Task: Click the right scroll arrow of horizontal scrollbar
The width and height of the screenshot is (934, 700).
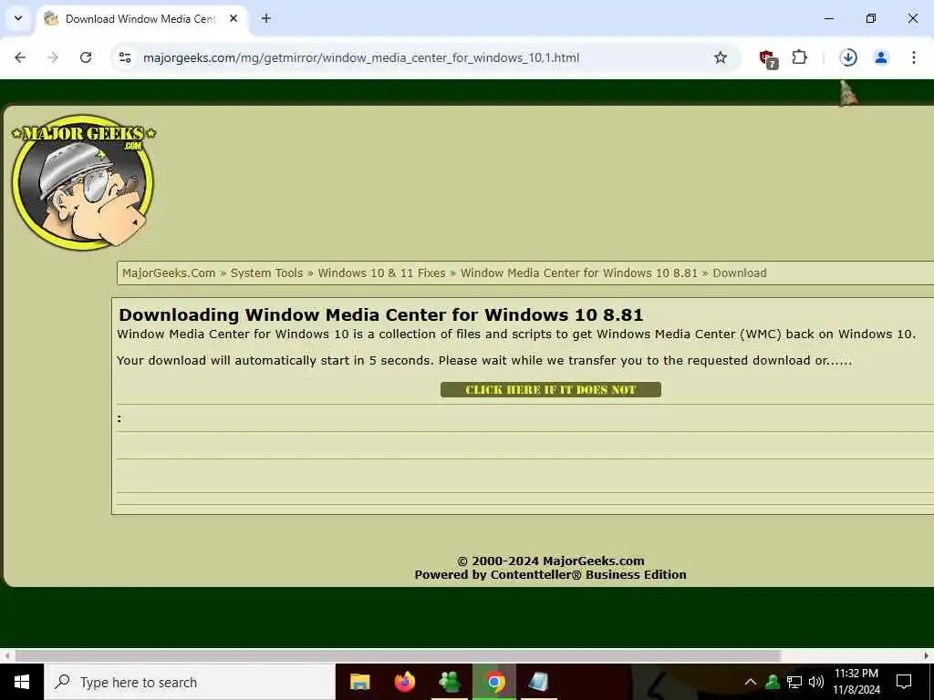Action: (x=927, y=655)
